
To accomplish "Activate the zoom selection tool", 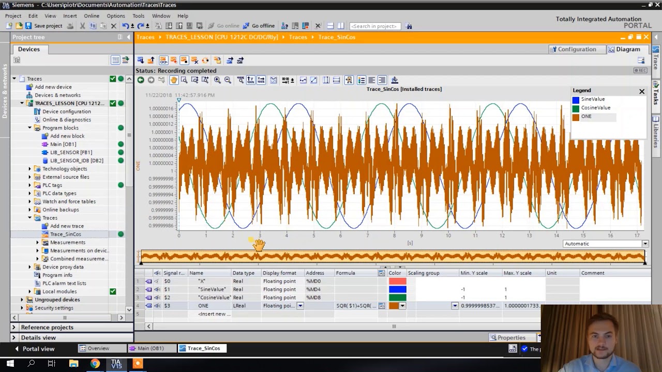I will [184, 80].
